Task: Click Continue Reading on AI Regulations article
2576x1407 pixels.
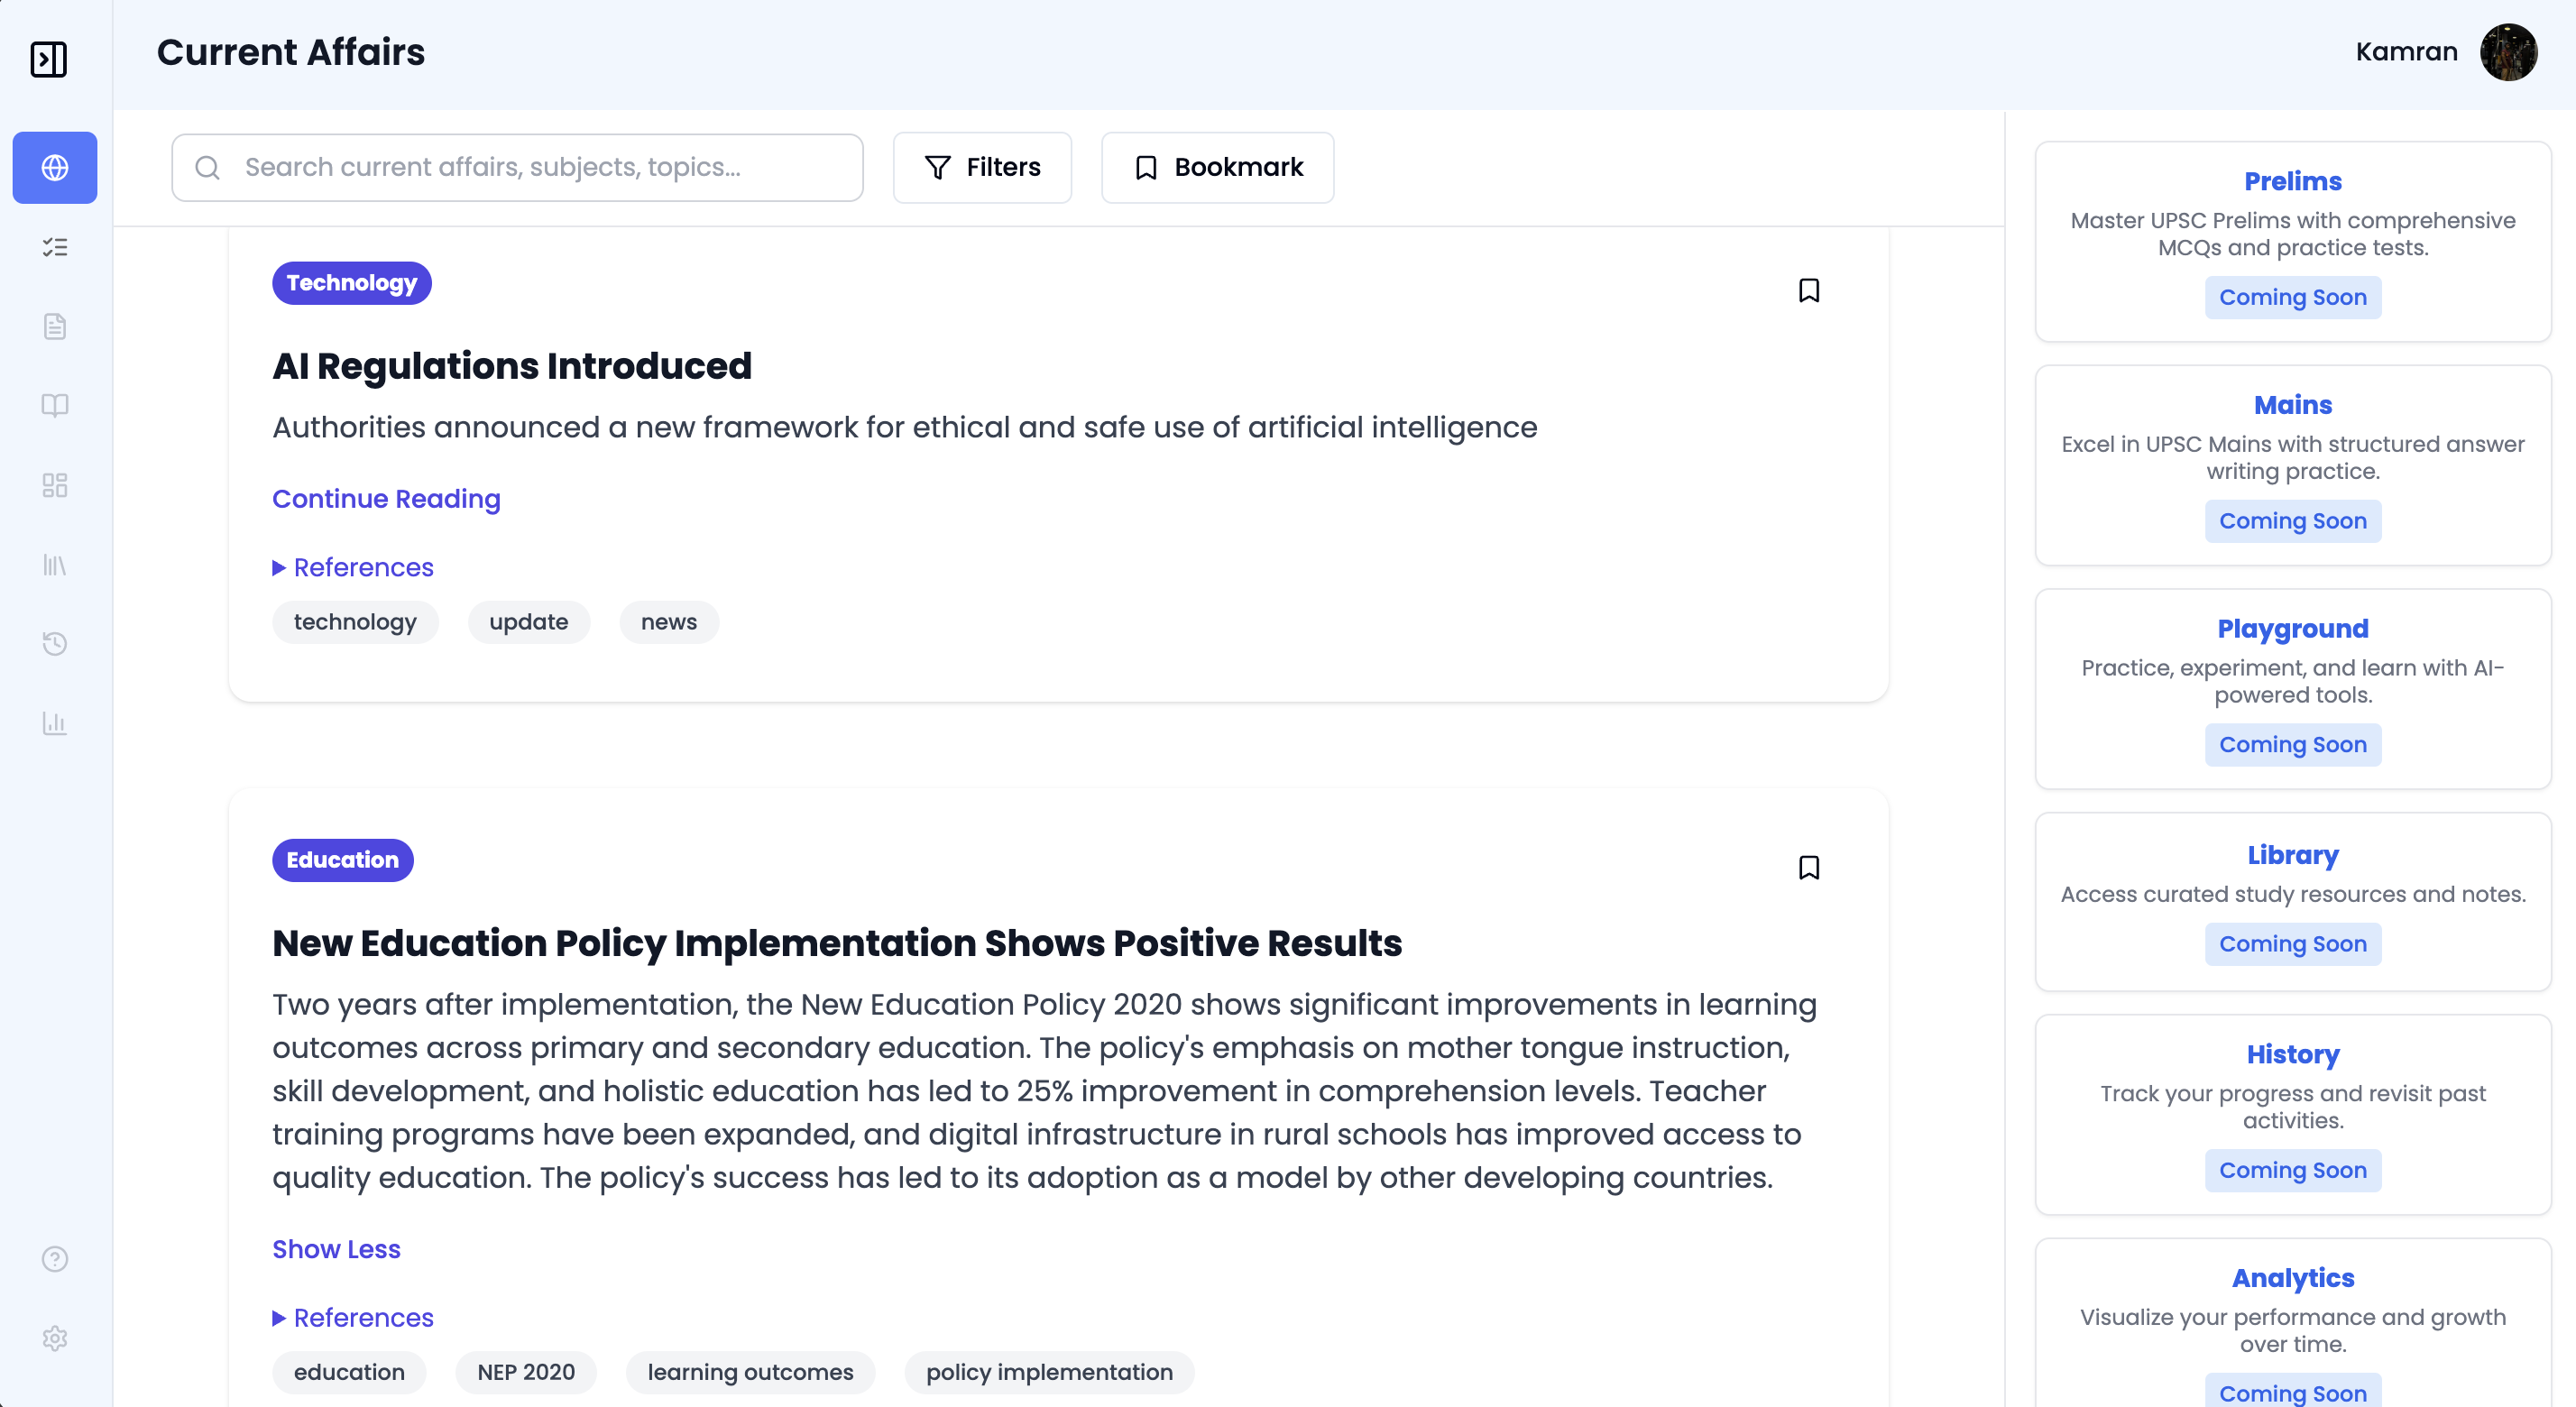Action: pyautogui.click(x=386, y=499)
